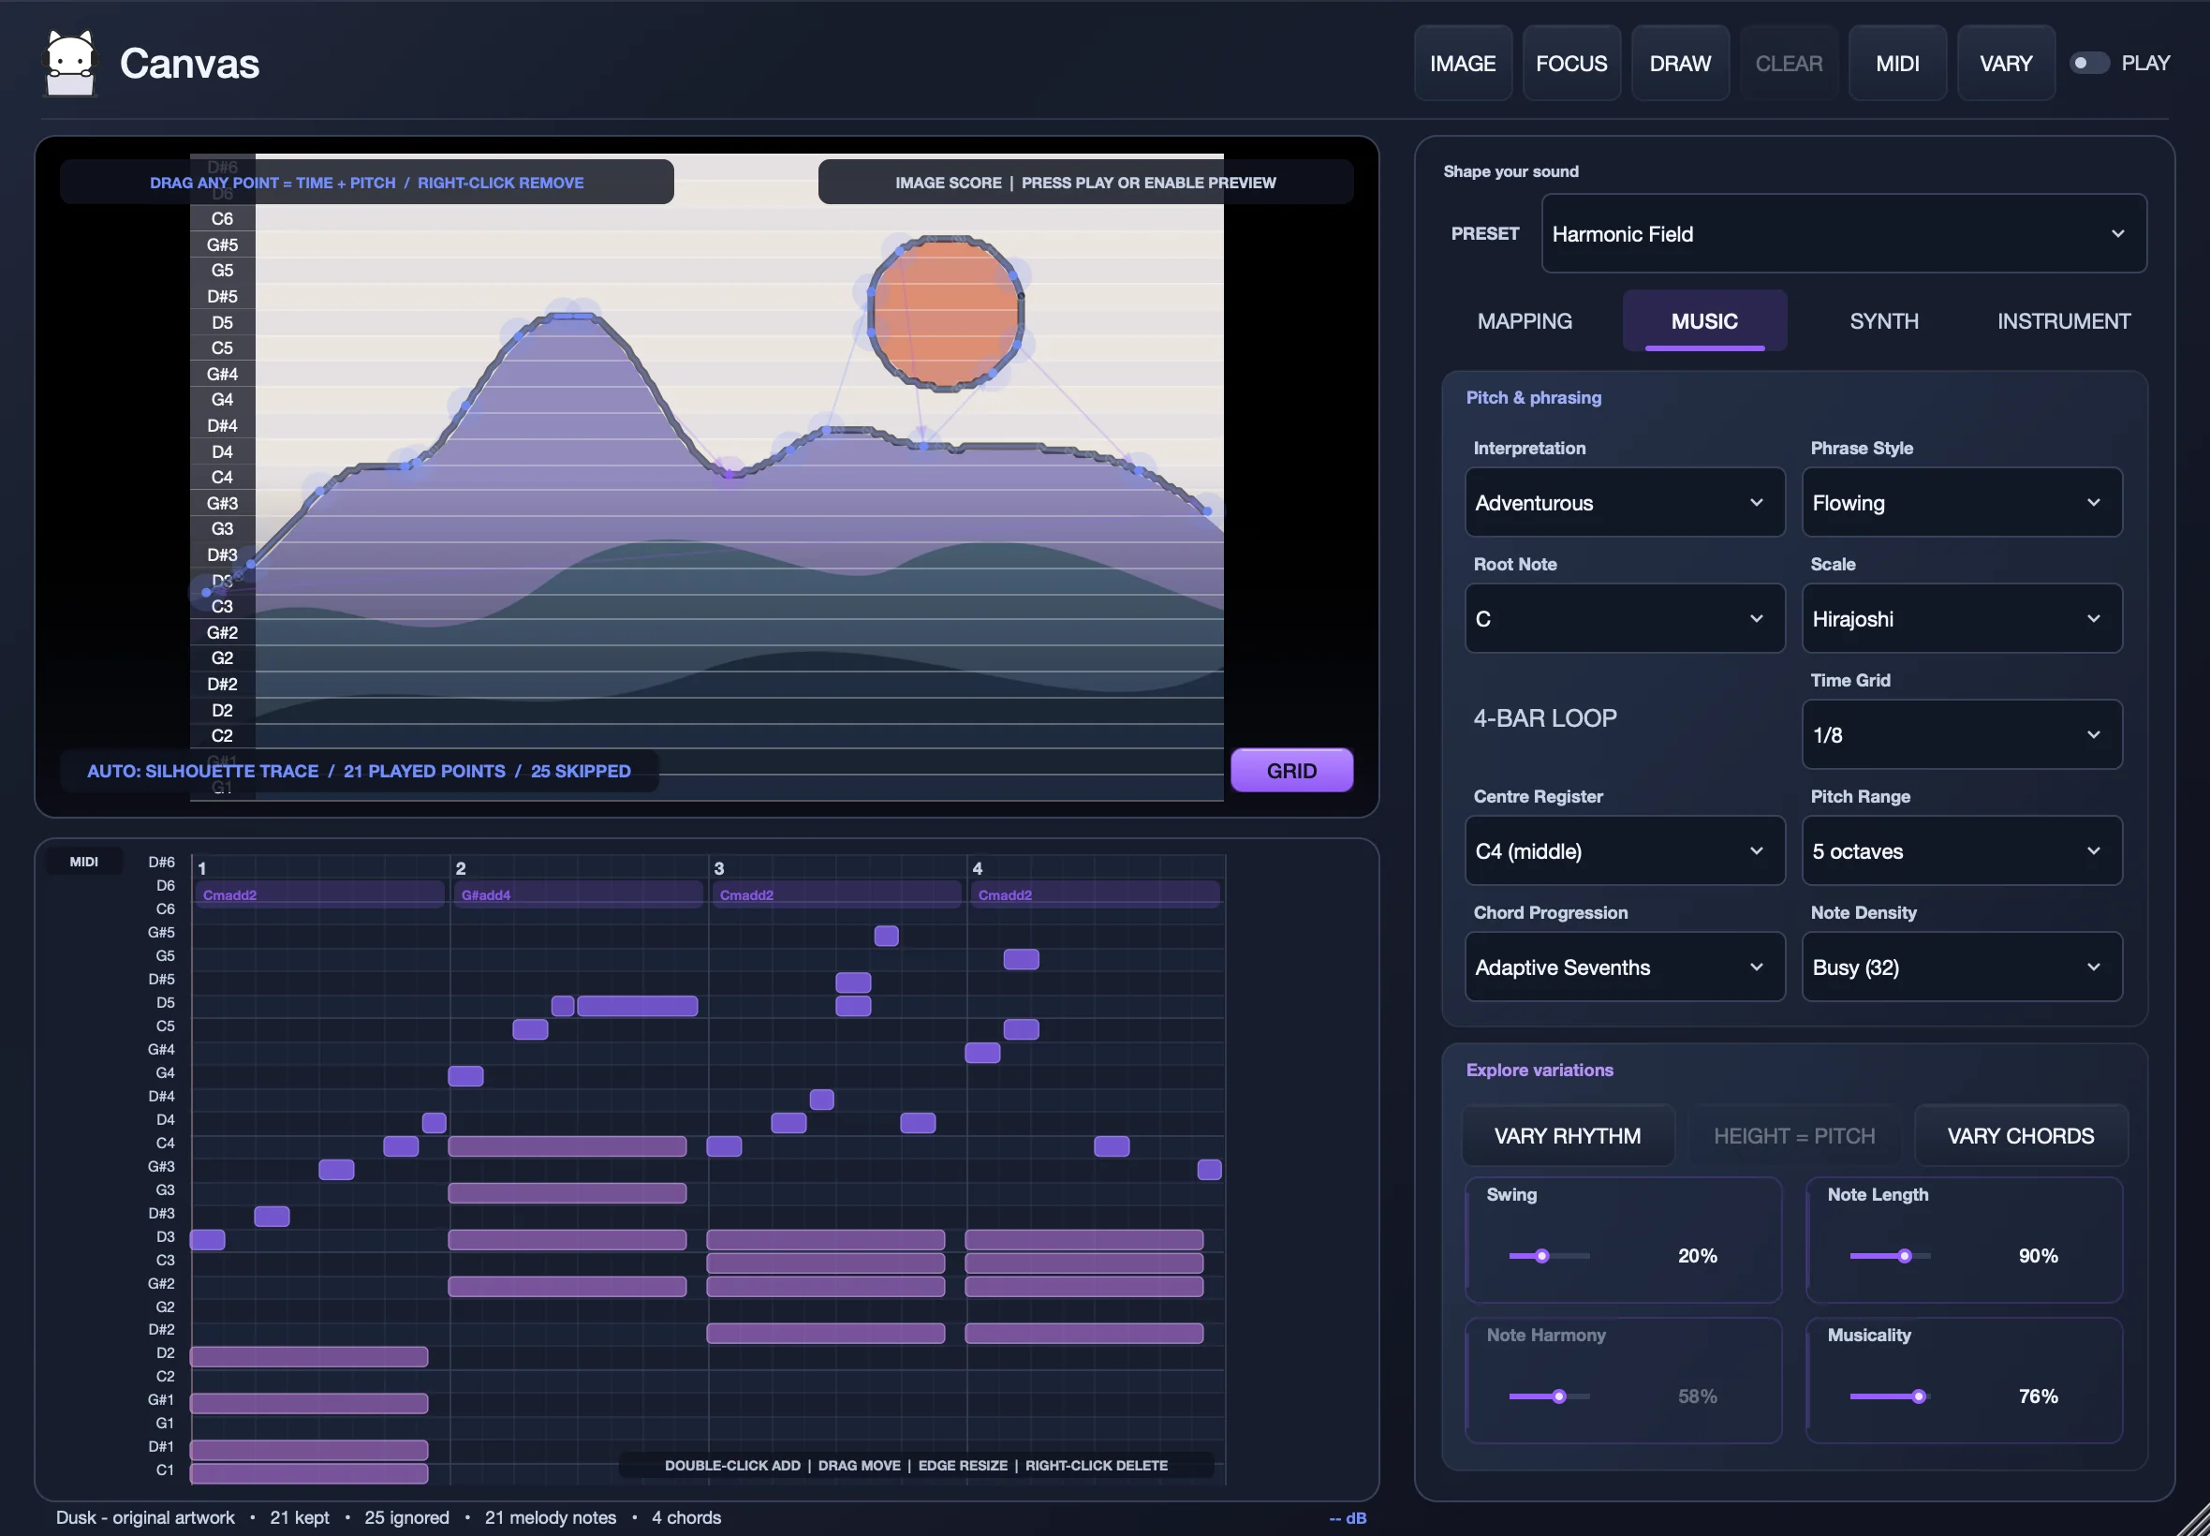This screenshot has height=1536, width=2210.
Task: Open the MIDI export button
Action: [1897, 64]
